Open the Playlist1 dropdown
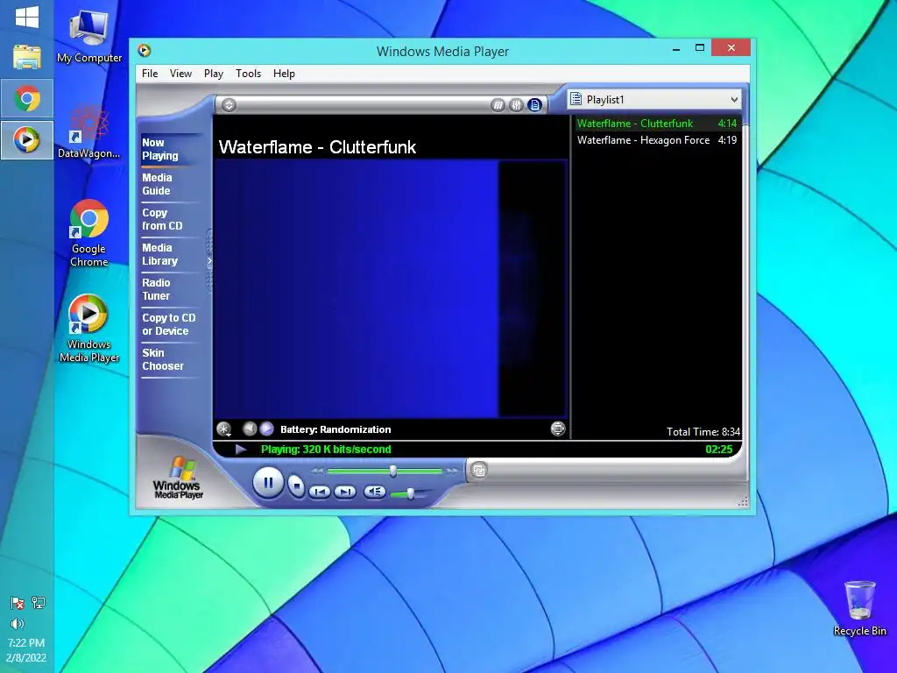 pos(655,100)
